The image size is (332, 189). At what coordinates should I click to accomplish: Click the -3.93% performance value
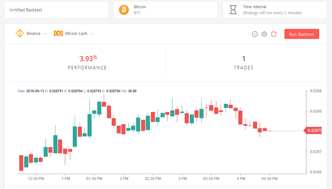point(88,58)
